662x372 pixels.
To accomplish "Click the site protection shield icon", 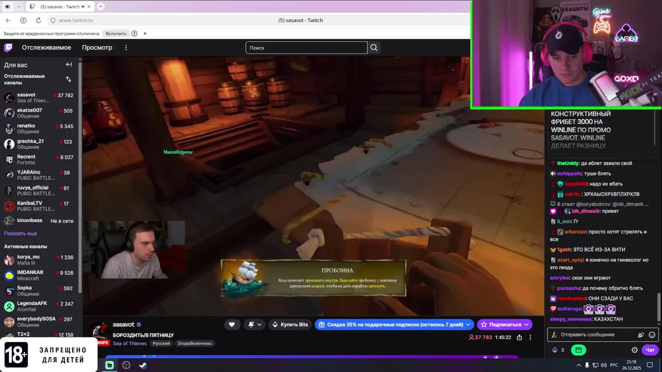I will [x=53, y=20].
